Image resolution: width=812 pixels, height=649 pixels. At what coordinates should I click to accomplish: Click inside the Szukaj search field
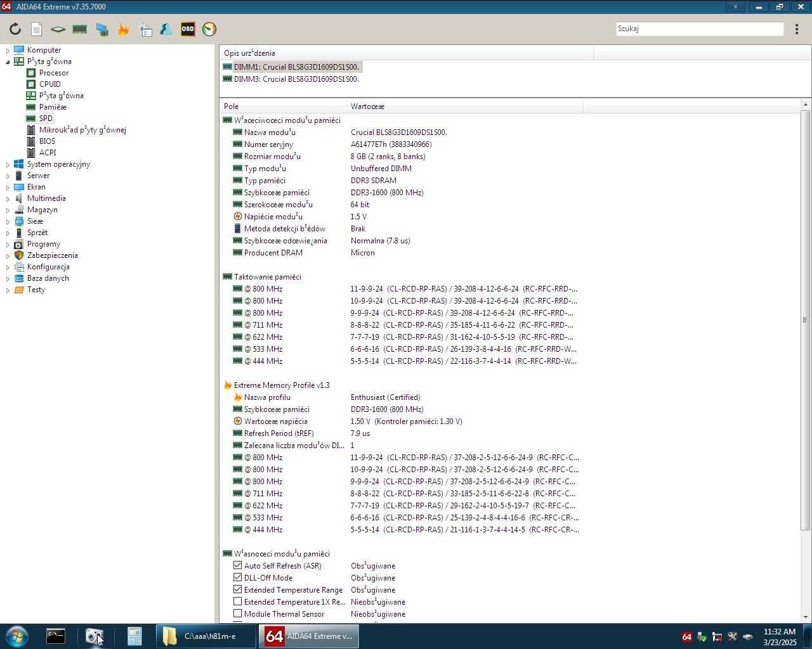700,29
